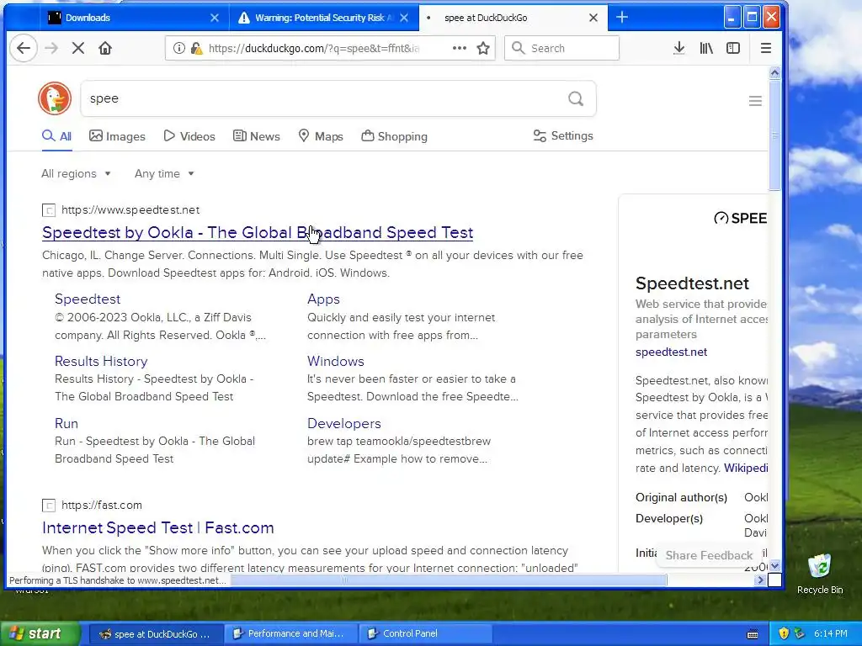The image size is (862, 646).
Task: Click into the Firefox Search toolbar box
Action: click(561, 48)
